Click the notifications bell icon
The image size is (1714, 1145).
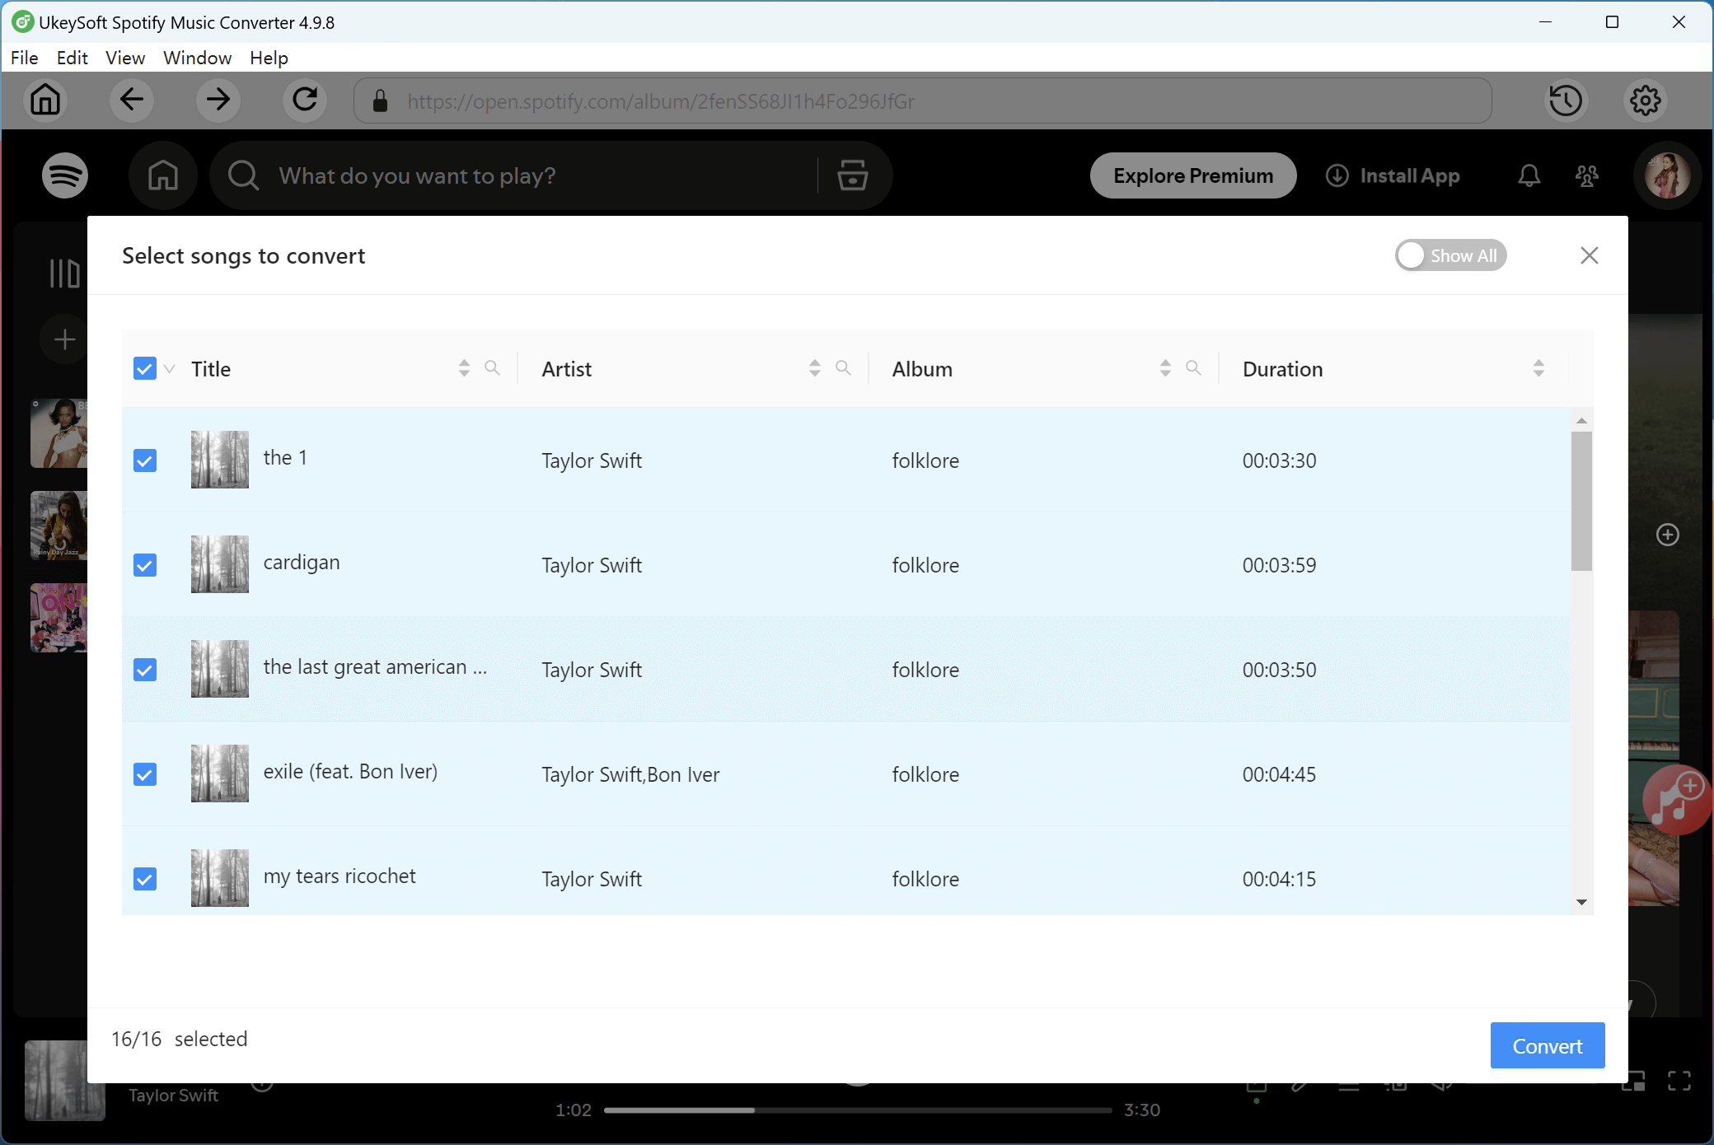[1529, 175]
